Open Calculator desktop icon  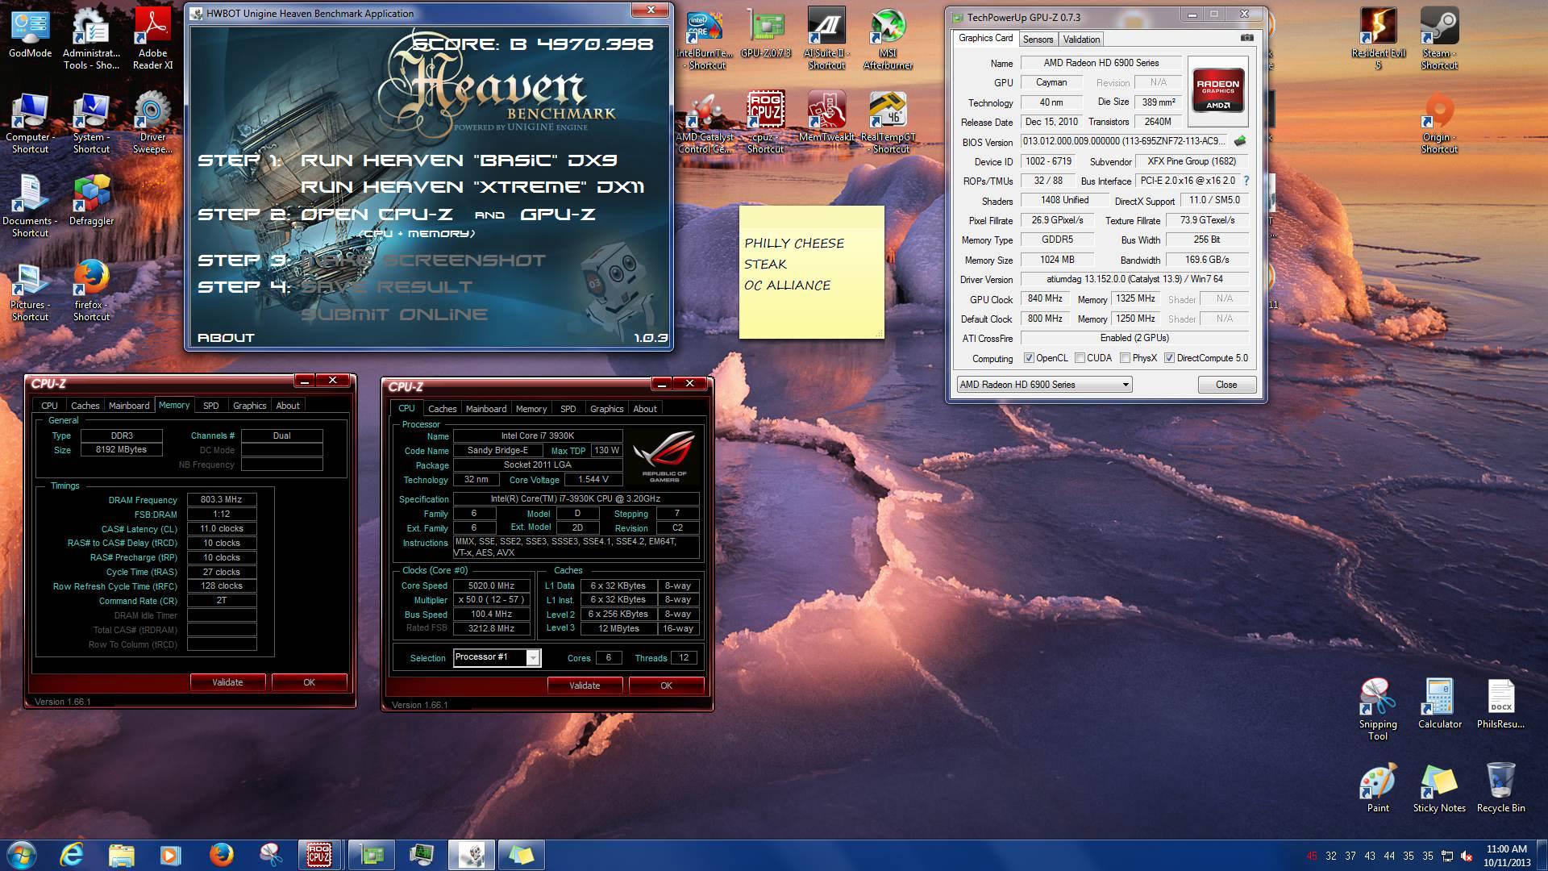click(1439, 703)
